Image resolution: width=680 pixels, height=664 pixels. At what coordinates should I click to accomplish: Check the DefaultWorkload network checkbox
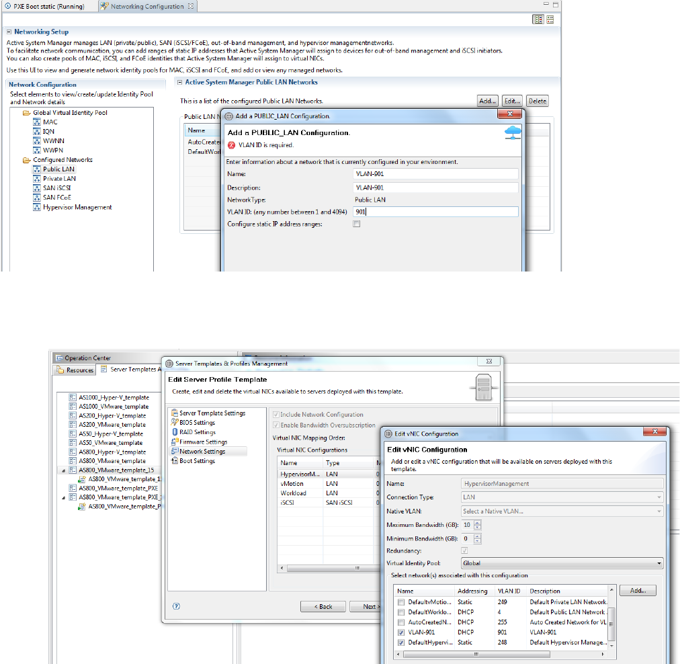pyautogui.click(x=401, y=612)
